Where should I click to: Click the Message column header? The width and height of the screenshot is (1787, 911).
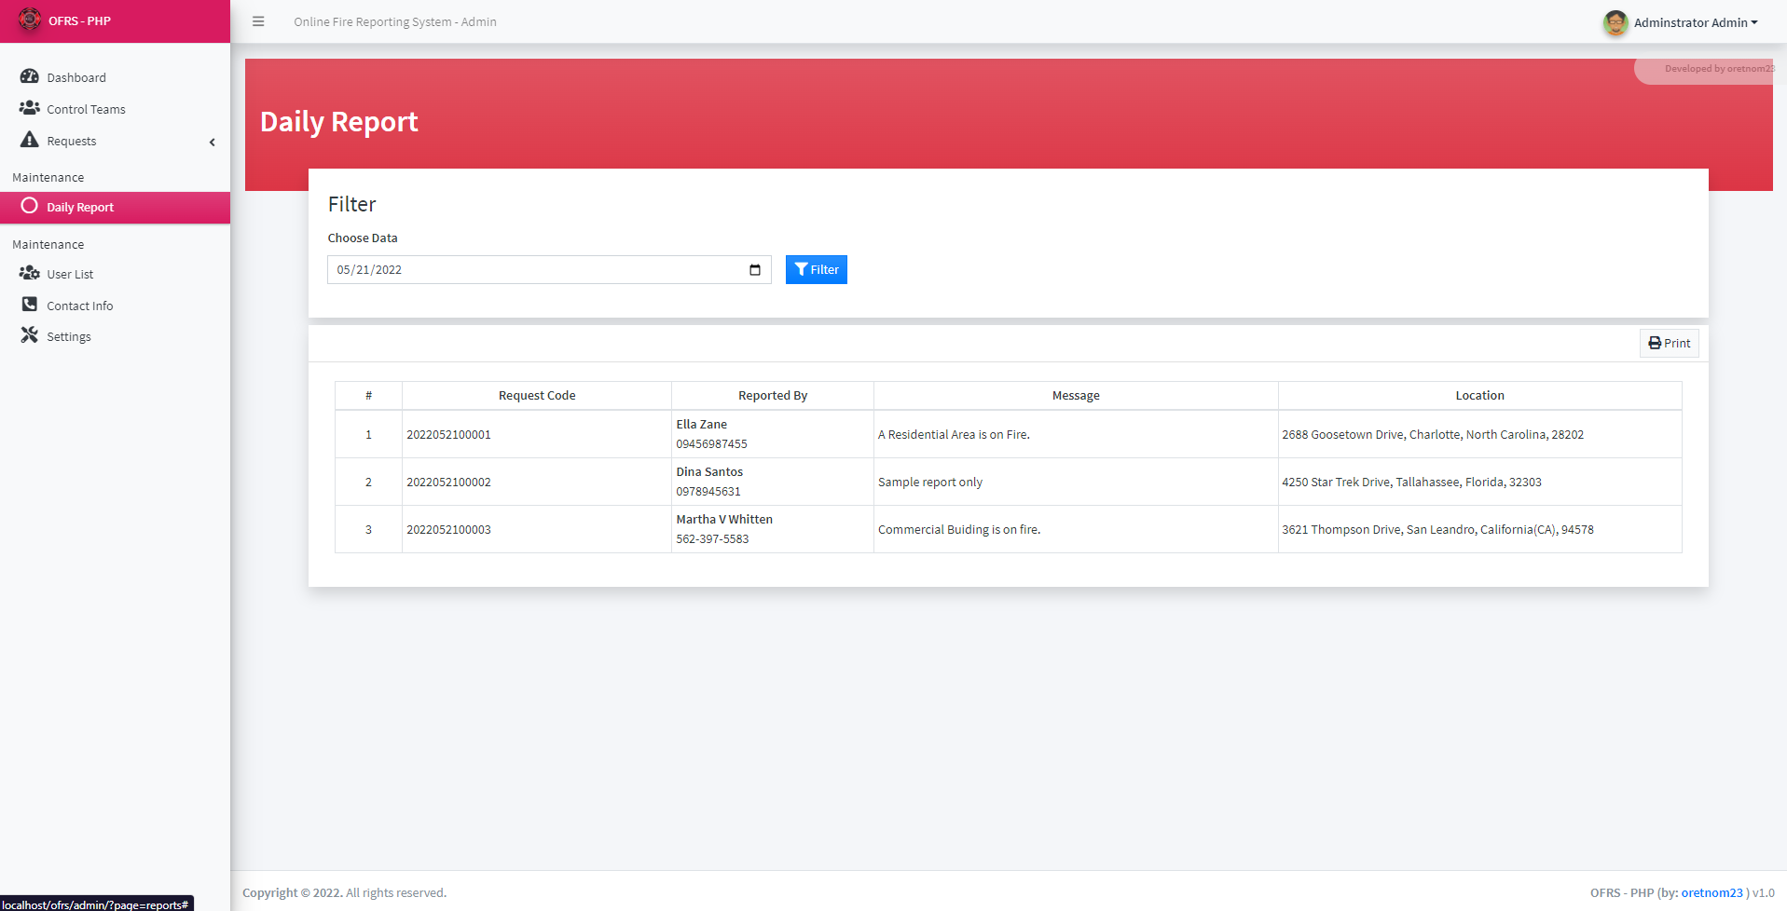point(1076,395)
